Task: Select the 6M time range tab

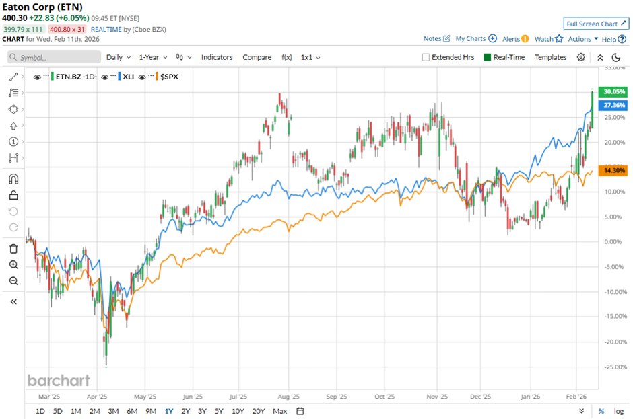Action: [132, 411]
